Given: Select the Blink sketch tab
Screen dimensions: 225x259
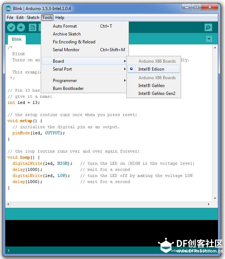Looking at the screenshot, I should 17,39.
